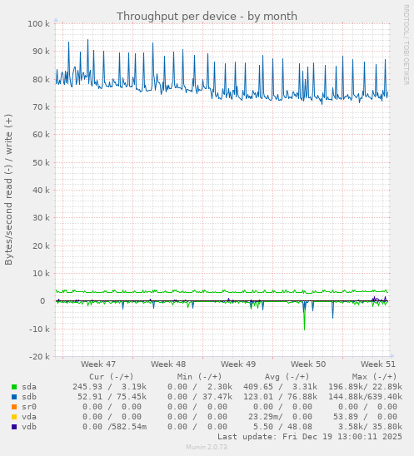This screenshot has height=456, width=414.
Task: Click sdb max value '144.88k/639.40k'
Action: click(365, 397)
